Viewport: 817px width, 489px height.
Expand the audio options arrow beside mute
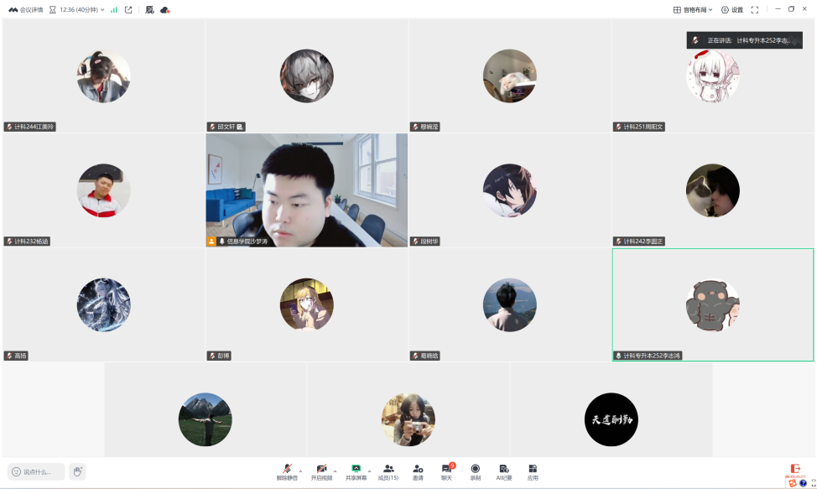coord(300,471)
